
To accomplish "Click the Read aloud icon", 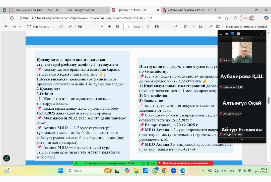I will point(71,27).
